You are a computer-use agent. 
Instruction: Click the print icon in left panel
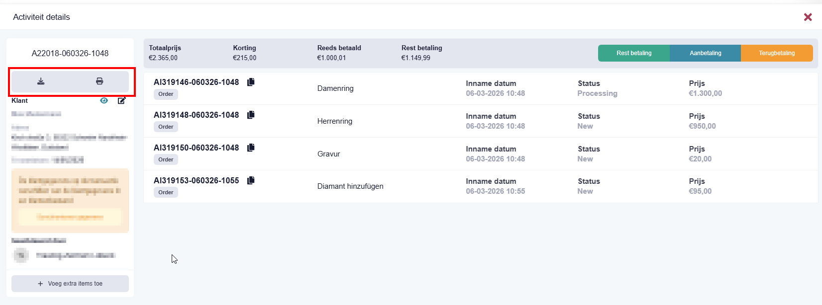[x=100, y=81]
